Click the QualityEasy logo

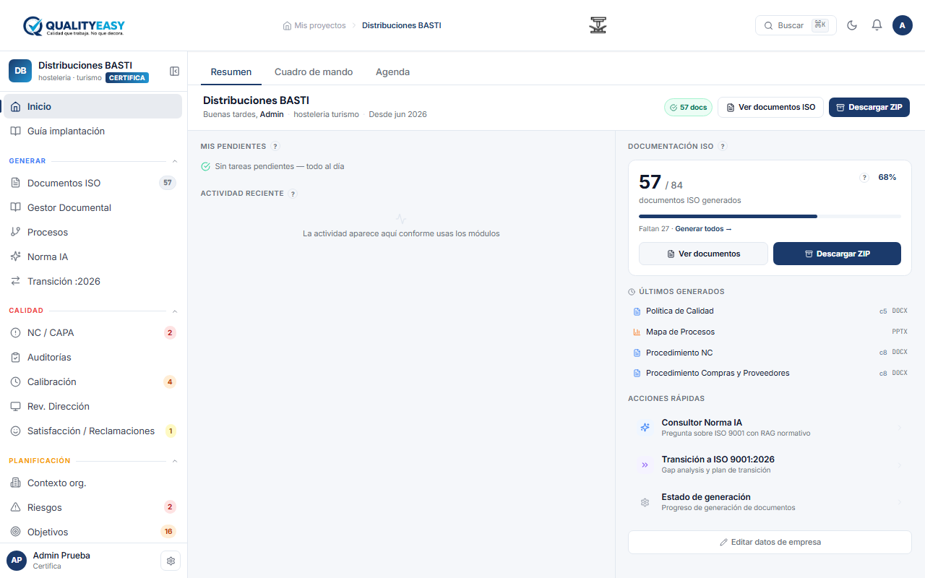(x=74, y=26)
